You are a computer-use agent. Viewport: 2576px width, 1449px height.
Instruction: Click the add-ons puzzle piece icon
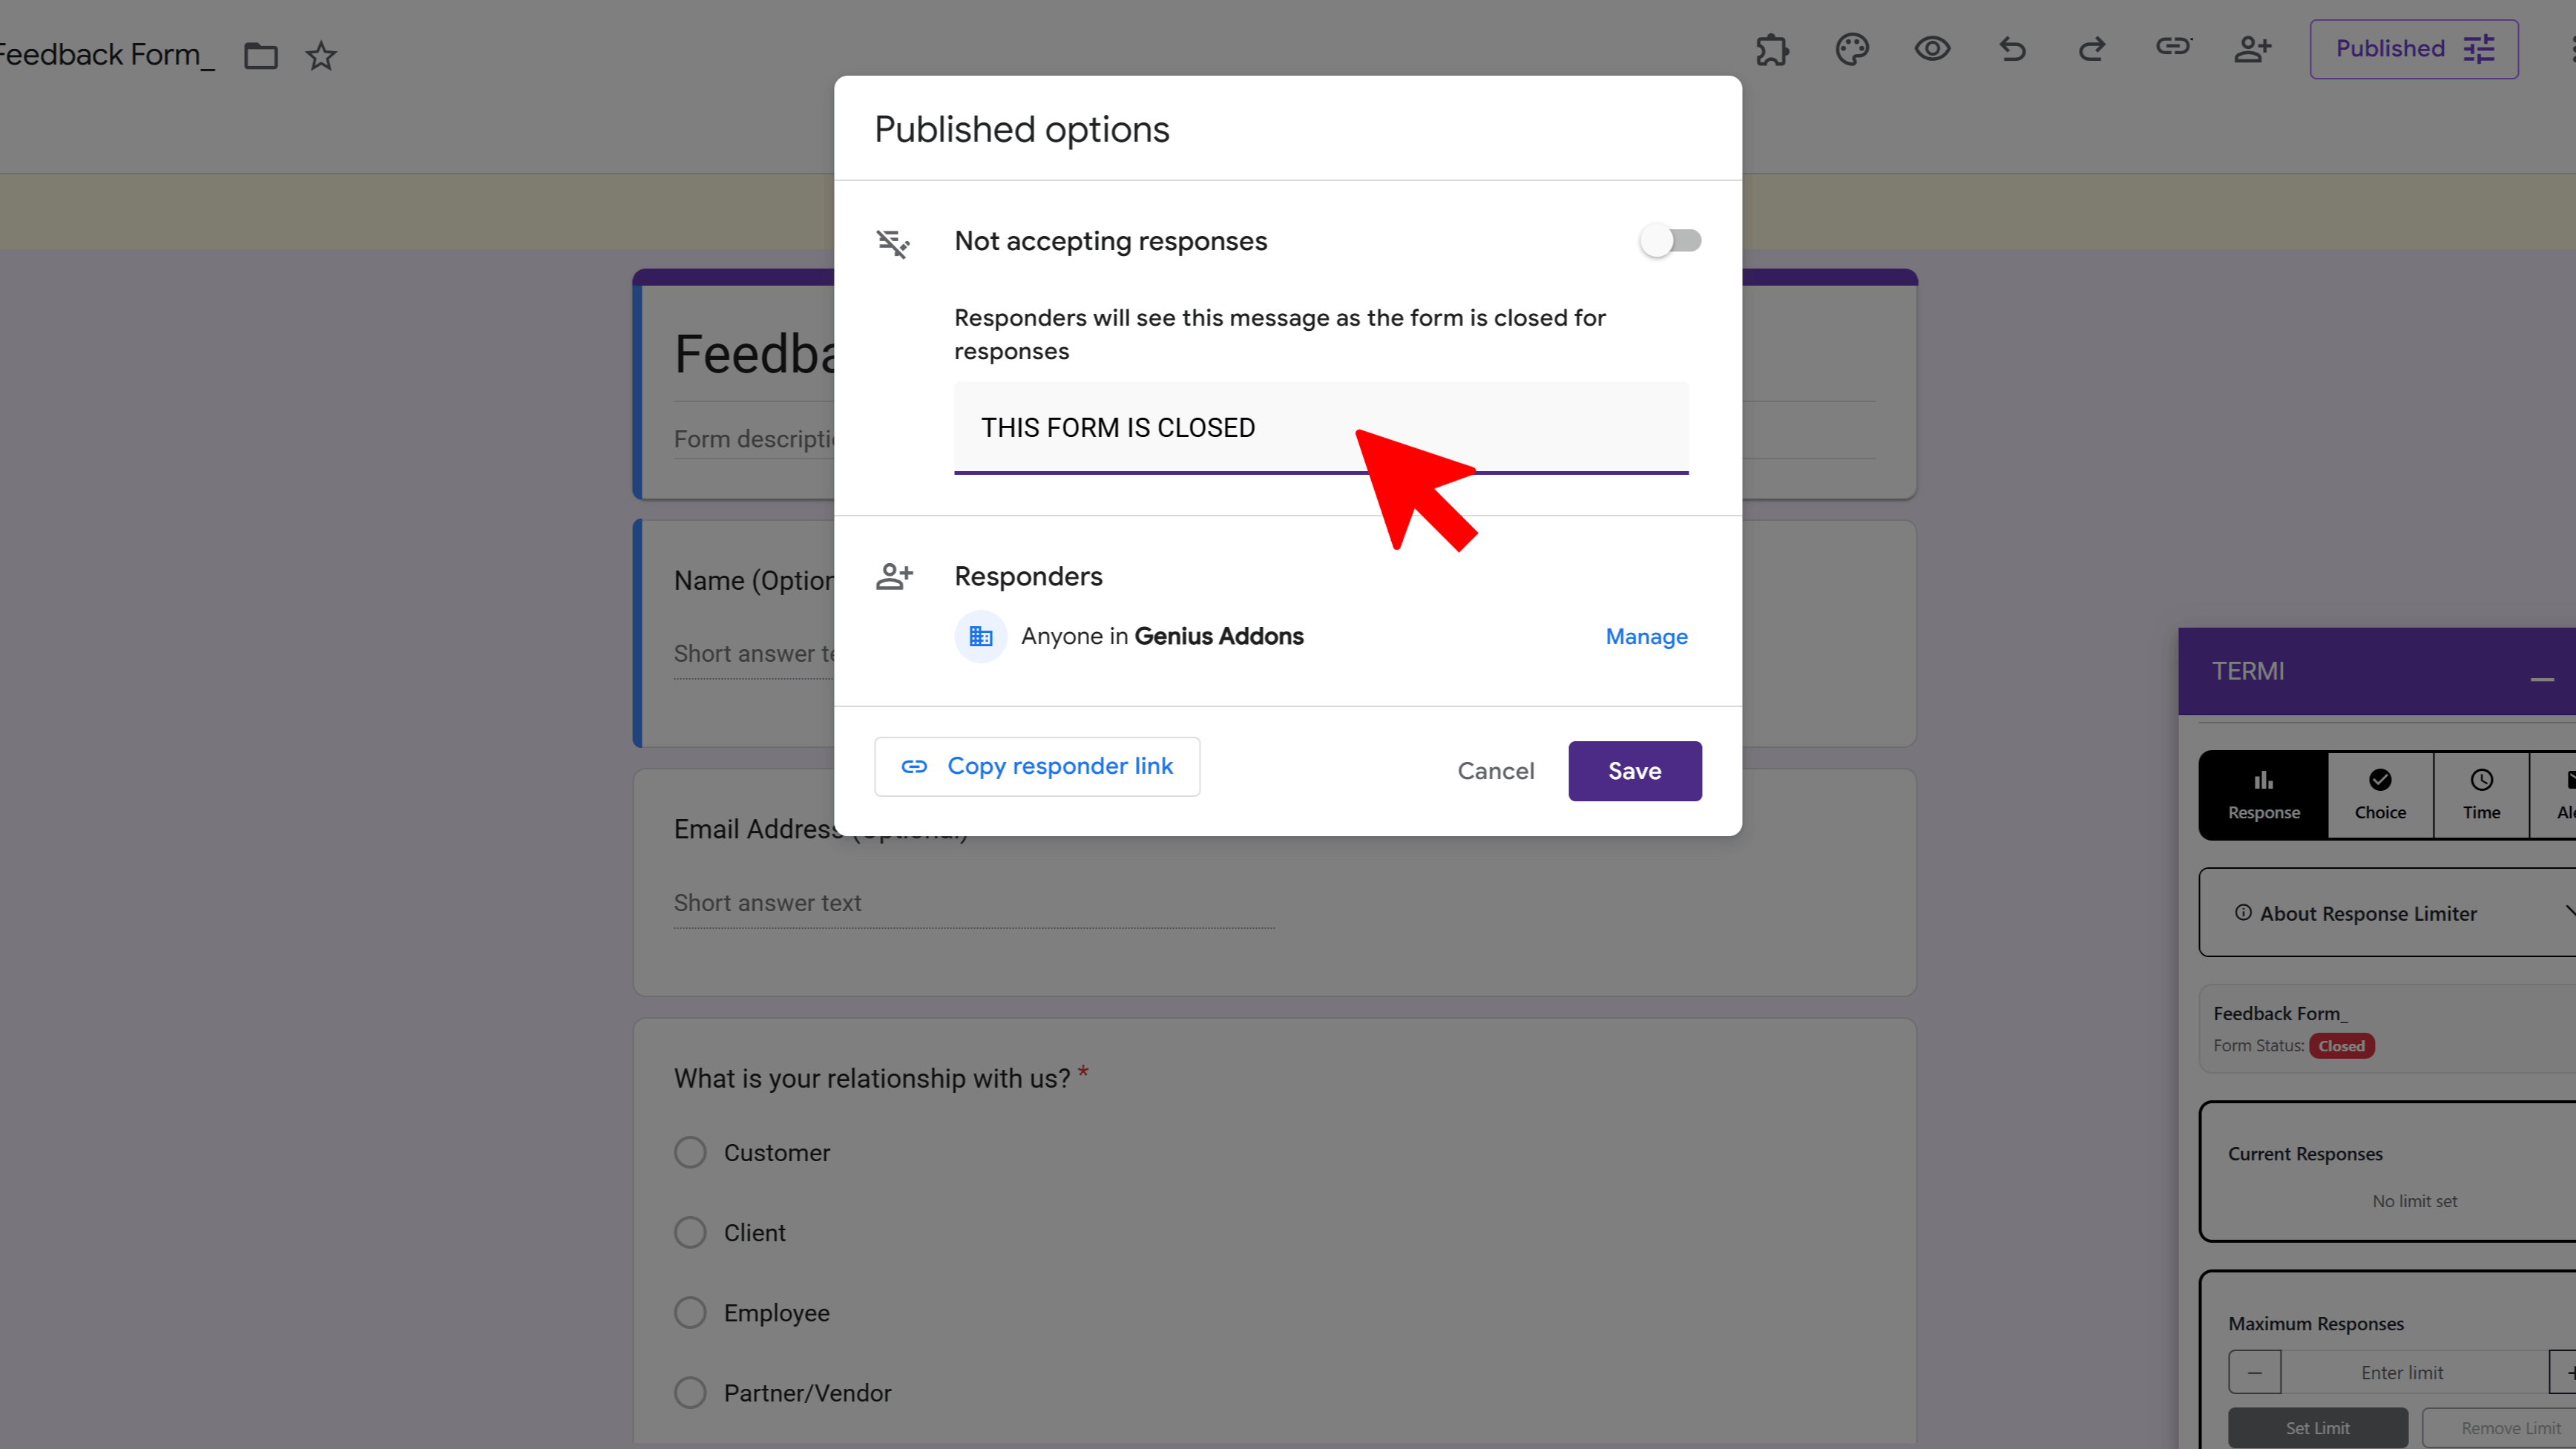tap(1772, 49)
